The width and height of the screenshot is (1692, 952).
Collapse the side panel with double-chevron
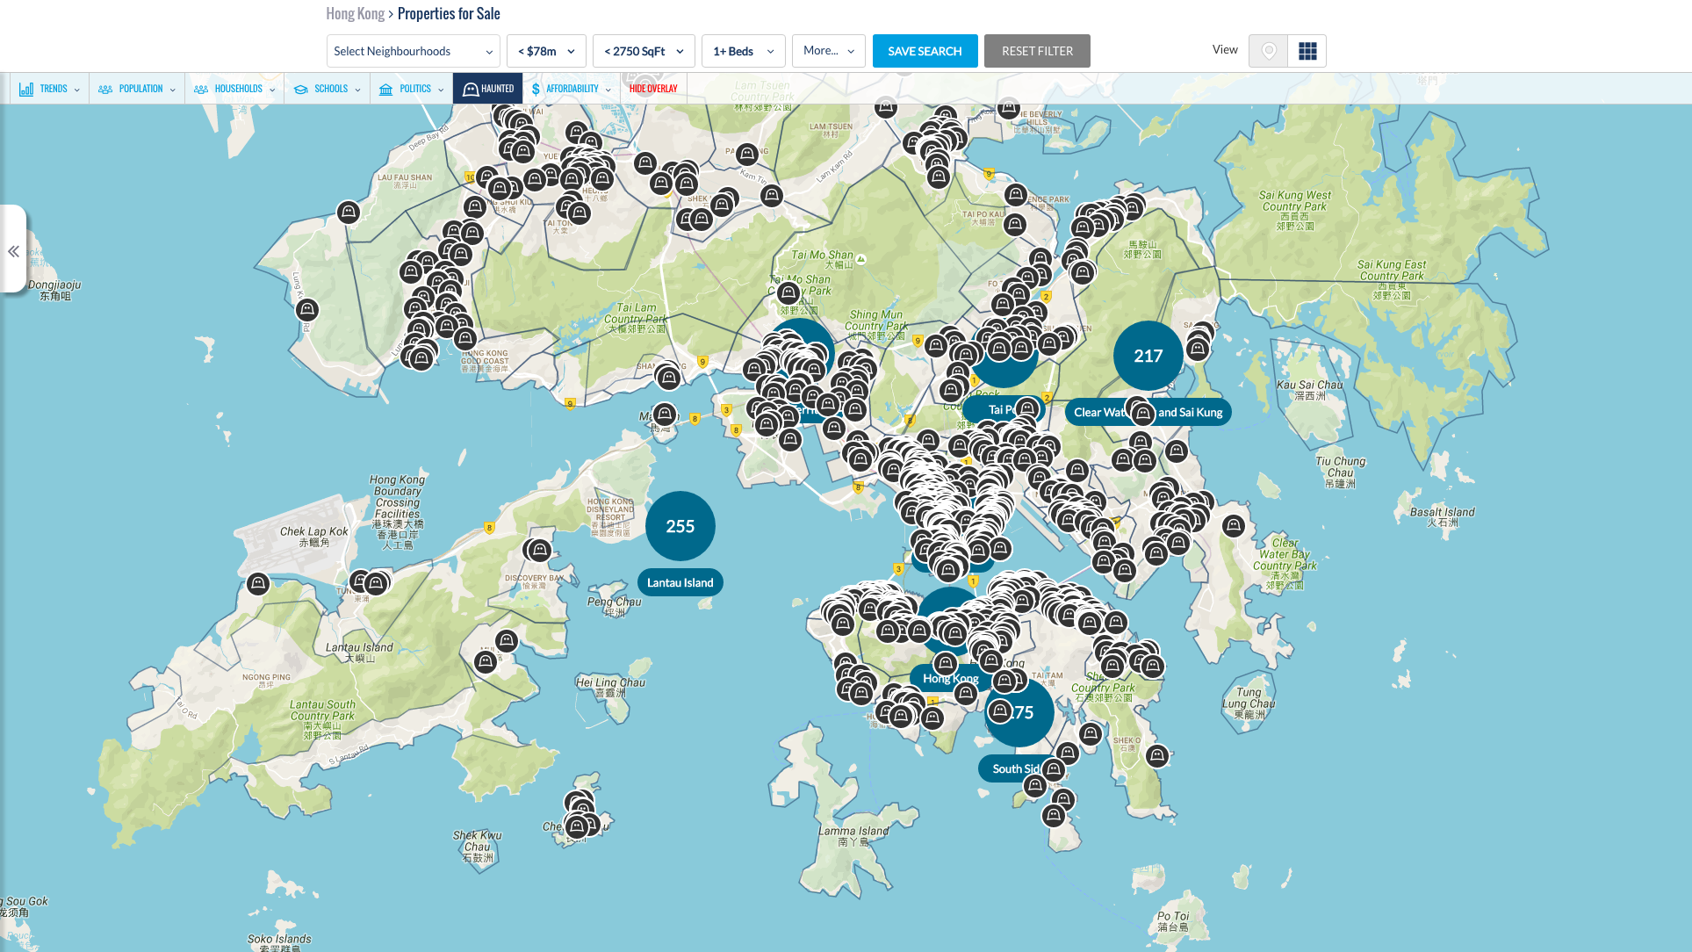[x=13, y=252]
